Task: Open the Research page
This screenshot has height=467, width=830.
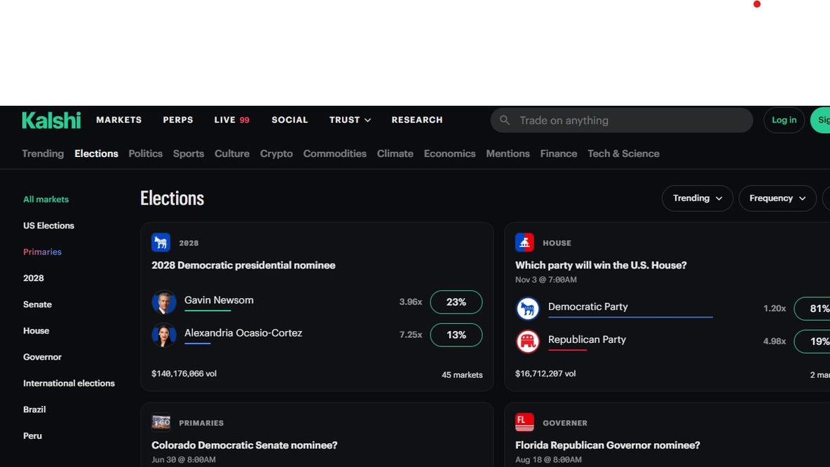Action: pyautogui.click(x=417, y=120)
